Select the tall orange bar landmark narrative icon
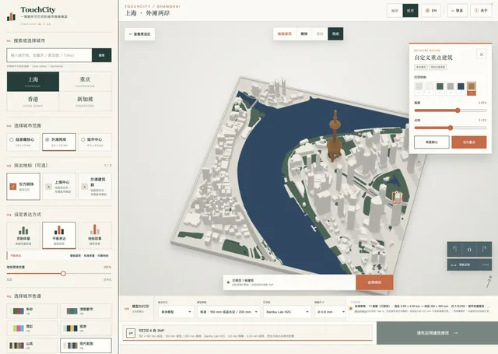The height and width of the screenshot is (354, 498). point(95,230)
